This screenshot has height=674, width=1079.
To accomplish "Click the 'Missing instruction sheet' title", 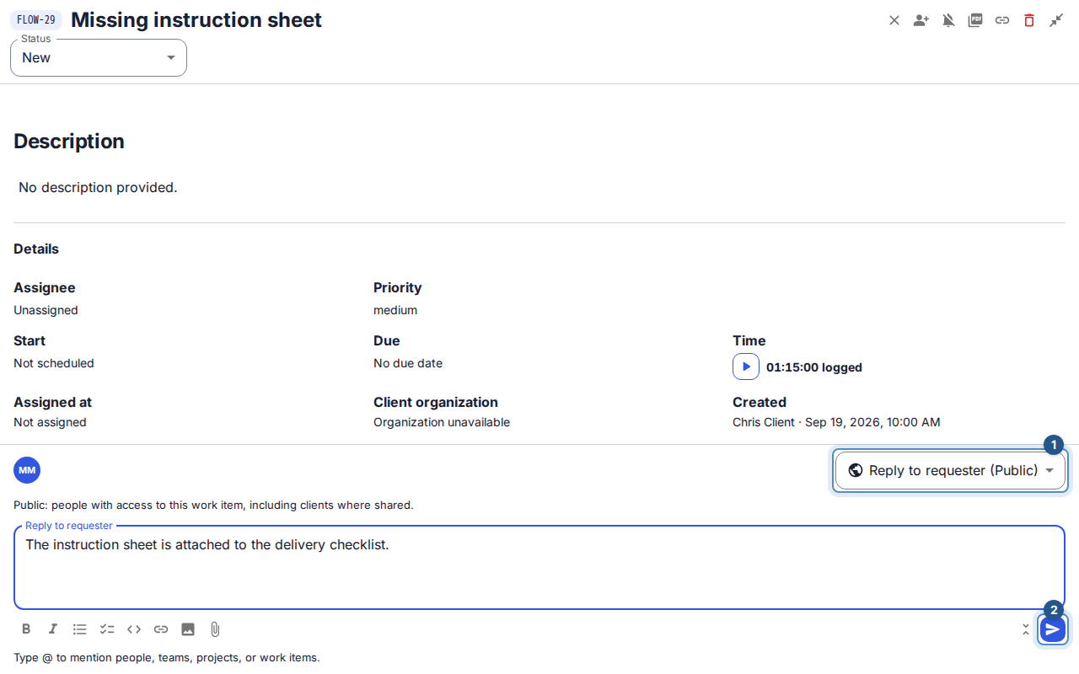I will coord(196,20).
